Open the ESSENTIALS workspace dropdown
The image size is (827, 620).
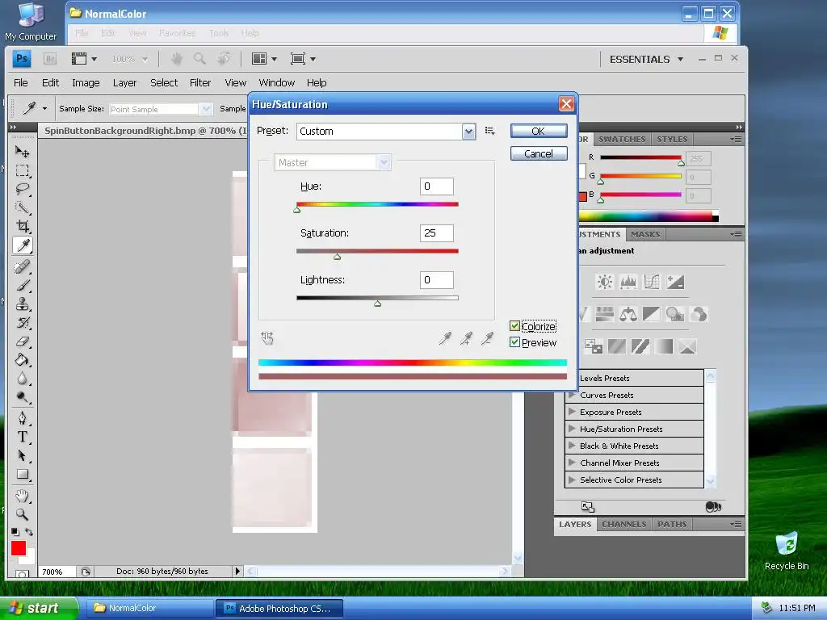647,59
